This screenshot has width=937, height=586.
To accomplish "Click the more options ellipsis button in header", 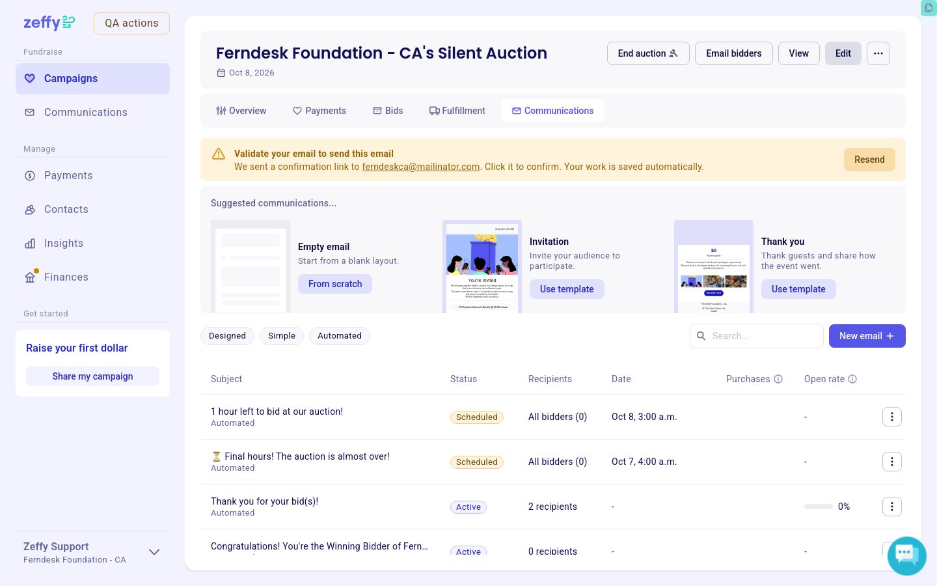I will 878,53.
